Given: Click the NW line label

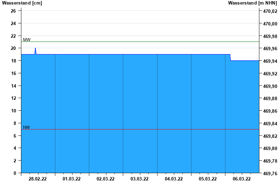Looking at the screenshot, I should pos(27,127).
